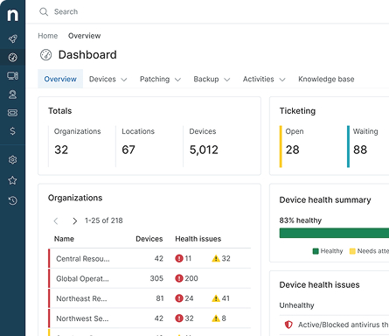Click the red critical icon in the Northwest Se... row

pyautogui.click(x=179, y=318)
